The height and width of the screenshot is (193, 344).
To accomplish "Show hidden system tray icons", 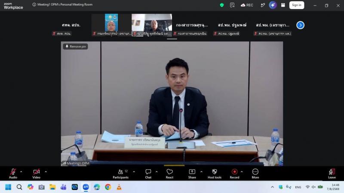I will click(272, 187).
